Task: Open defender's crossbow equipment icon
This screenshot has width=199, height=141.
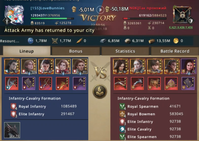Action: click(120, 84)
